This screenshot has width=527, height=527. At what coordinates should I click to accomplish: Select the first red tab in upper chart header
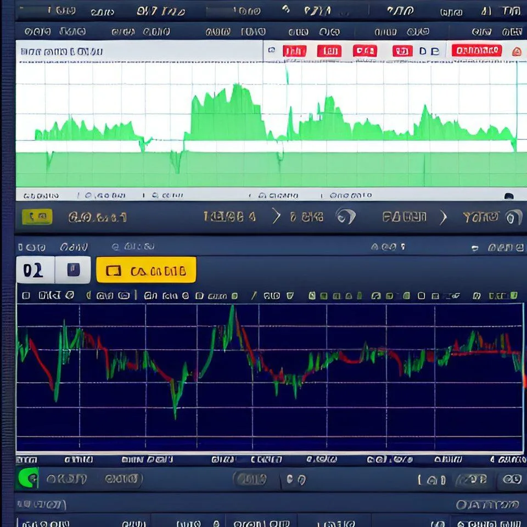pyautogui.click(x=294, y=52)
